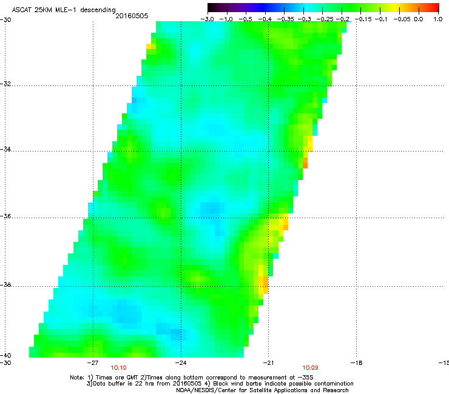Click the -27 longitude axis label

93,363
